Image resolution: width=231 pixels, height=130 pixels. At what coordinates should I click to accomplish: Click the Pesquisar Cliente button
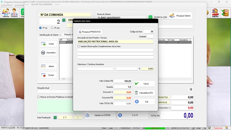180,16
